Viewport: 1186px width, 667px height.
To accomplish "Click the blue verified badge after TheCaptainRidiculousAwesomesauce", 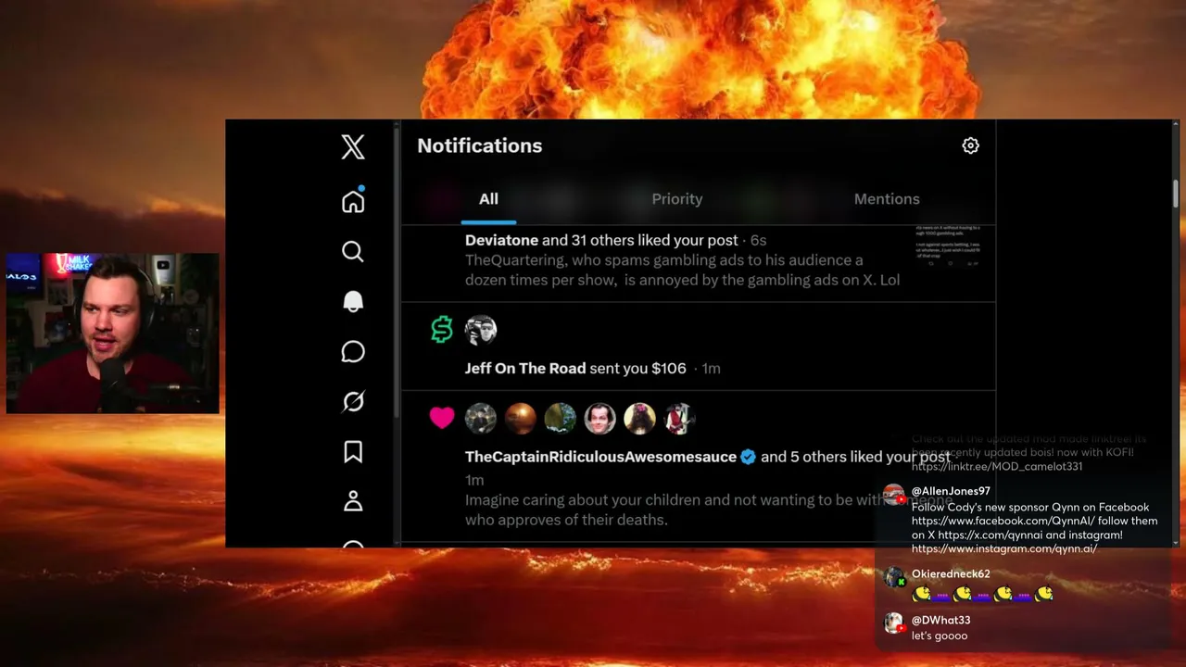I will (749, 457).
